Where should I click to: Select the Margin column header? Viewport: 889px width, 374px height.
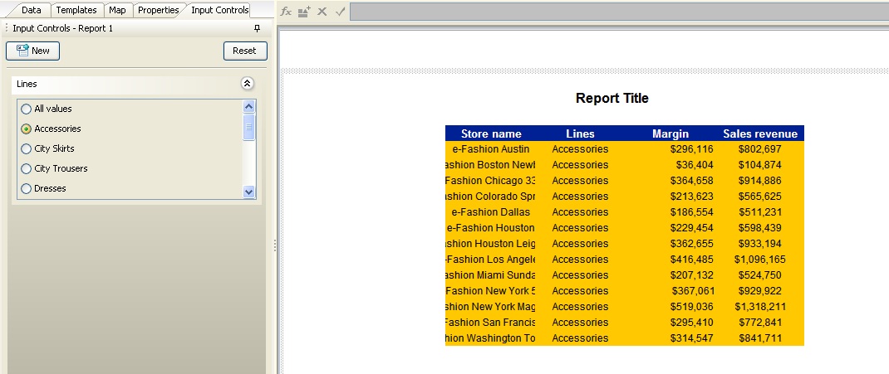(670, 134)
